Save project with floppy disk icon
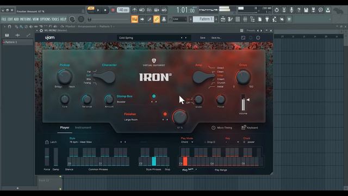This screenshot has width=348, height=196. (306, 10)
